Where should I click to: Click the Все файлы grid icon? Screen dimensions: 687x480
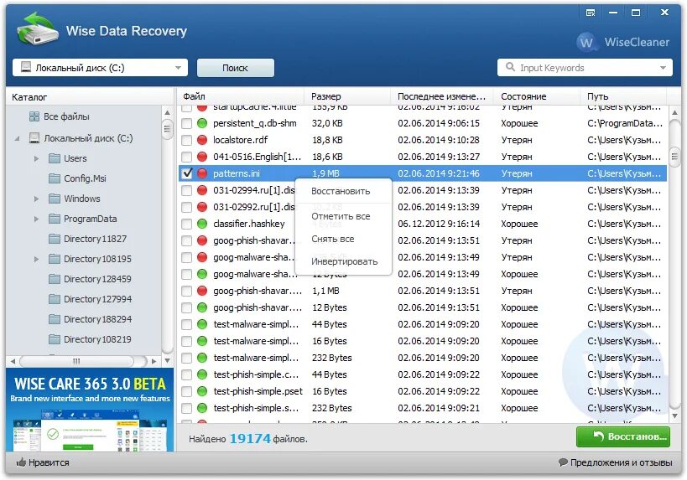[34, 116]
